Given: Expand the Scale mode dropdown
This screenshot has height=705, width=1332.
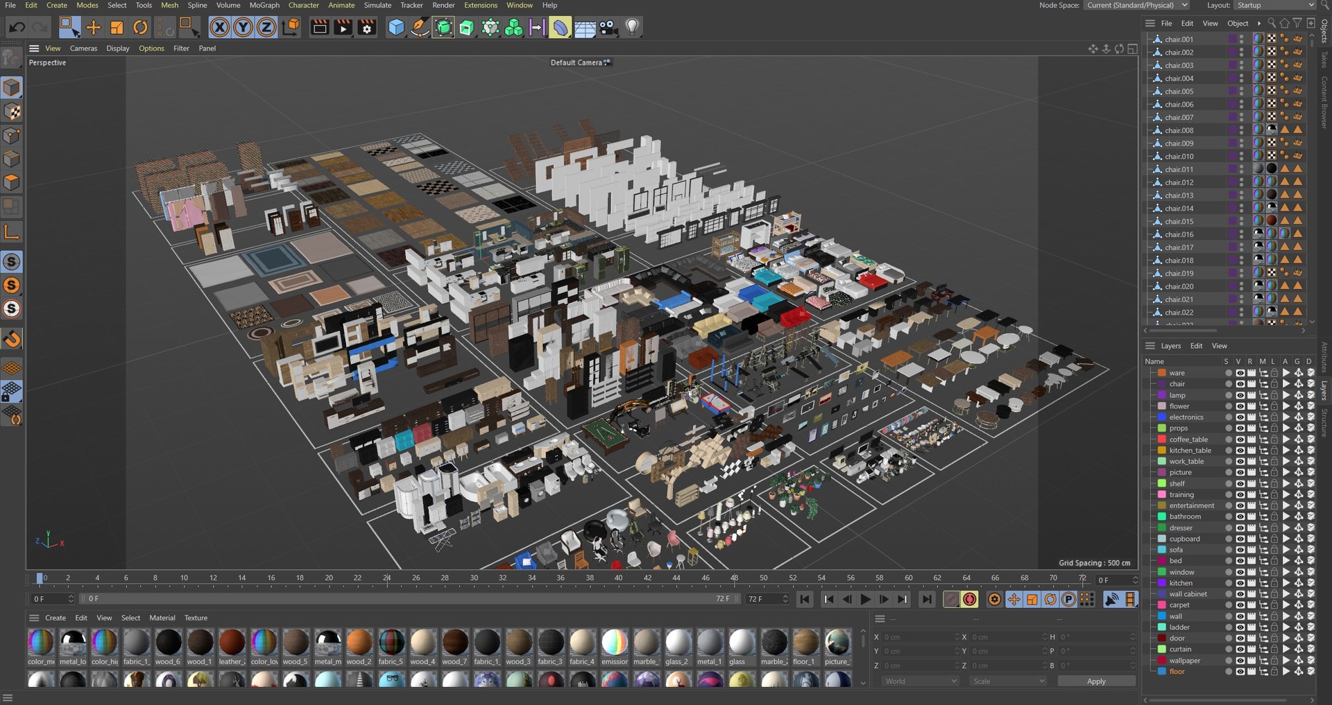Looking at the screenshot, I should (1008, 681).
